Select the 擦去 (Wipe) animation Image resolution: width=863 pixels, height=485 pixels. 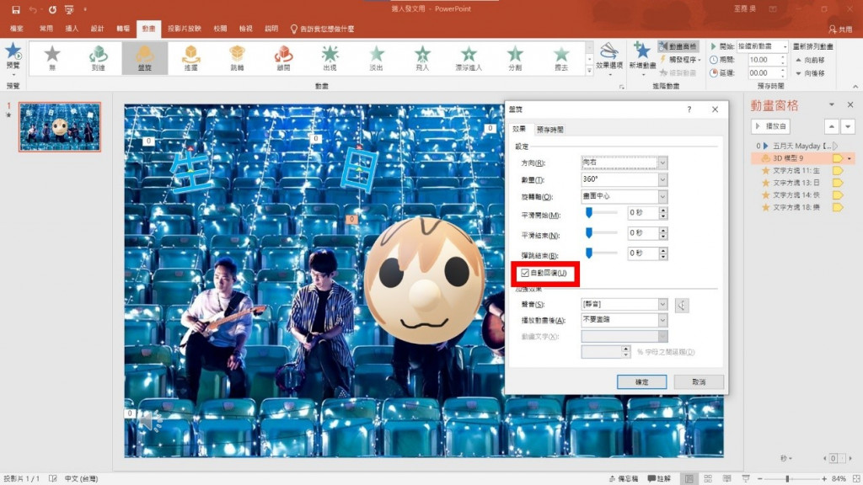(x=561, y=58)
